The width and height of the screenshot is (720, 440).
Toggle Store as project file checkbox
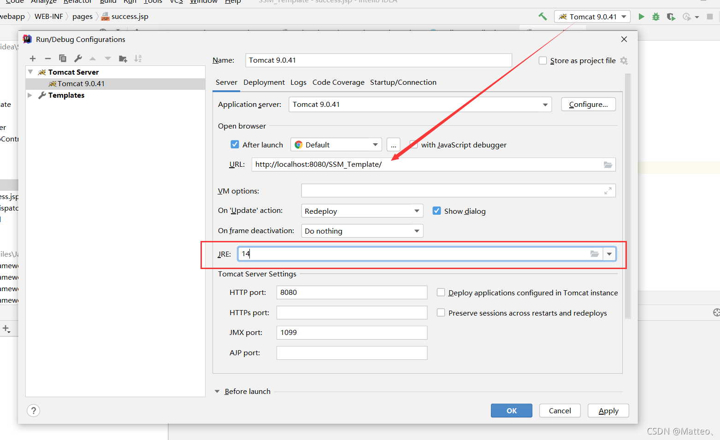click(543, 61)
